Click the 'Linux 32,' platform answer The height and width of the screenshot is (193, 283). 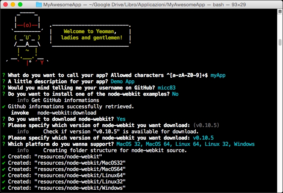point(218,144)
